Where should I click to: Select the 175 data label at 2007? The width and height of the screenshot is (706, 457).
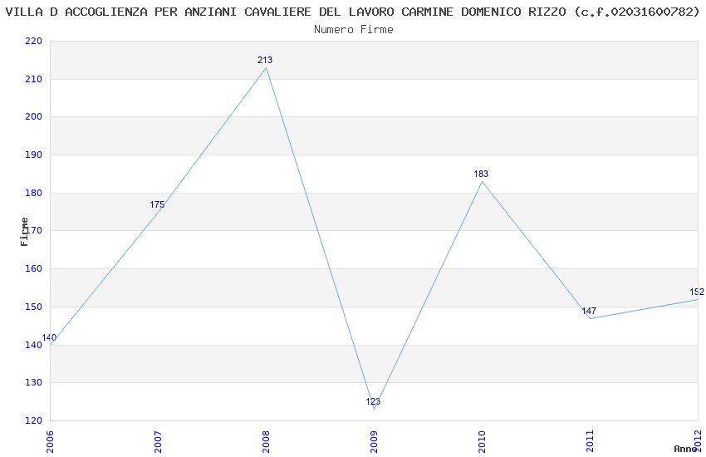157,204
